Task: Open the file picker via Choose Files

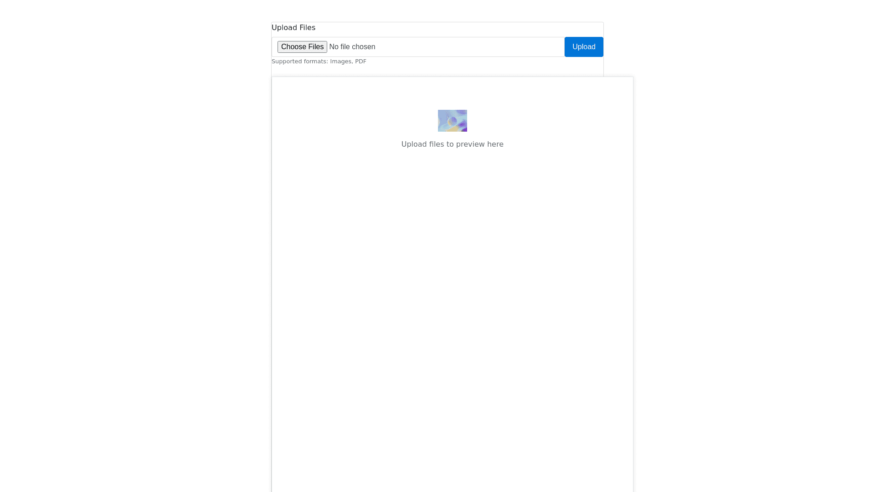Action: coord(302,47)
